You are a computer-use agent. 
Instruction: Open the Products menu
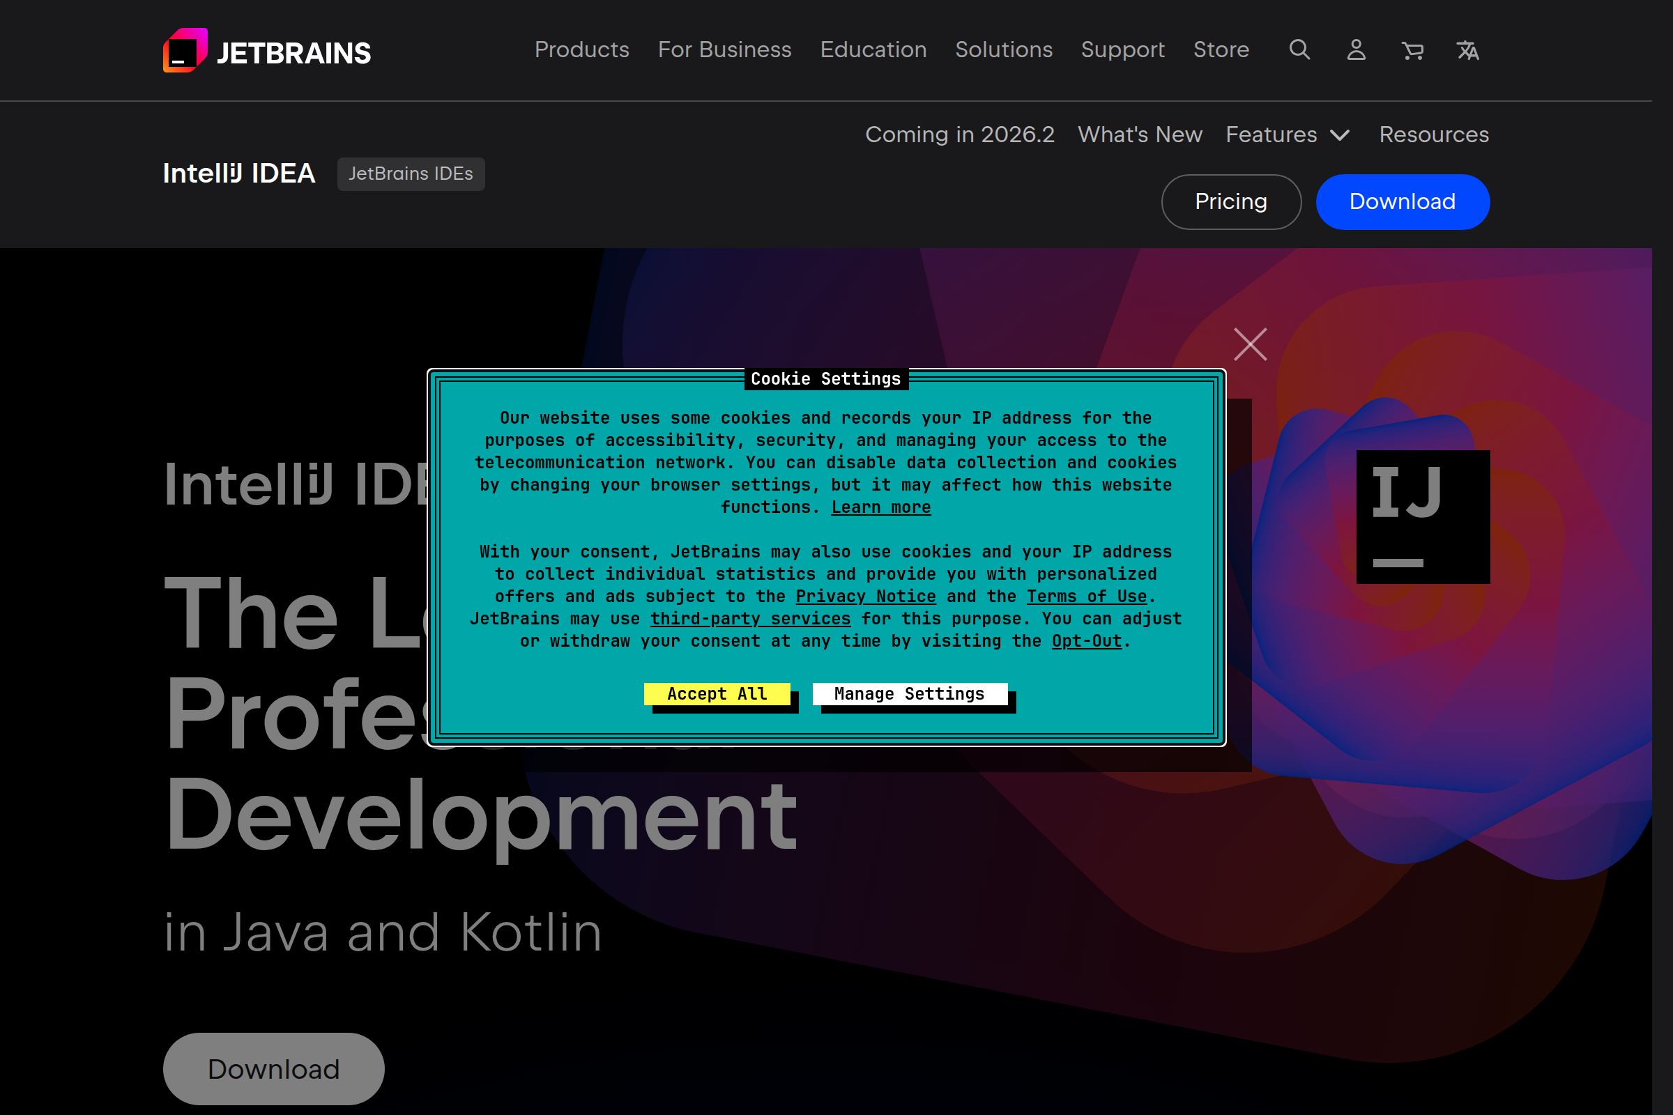click(582, 49)
